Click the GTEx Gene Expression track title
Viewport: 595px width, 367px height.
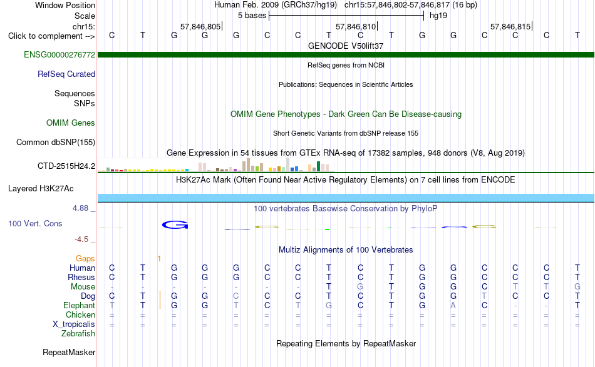click(x=346, y=153)
